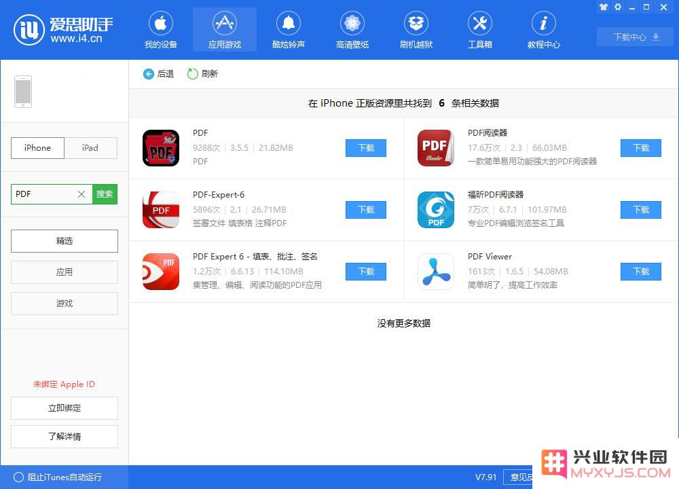Click the phone device image in sidebar
679x489 pixels.
pos(23,92)
